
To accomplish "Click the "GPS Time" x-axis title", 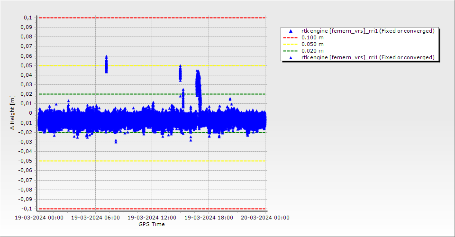I will (152, 224).
